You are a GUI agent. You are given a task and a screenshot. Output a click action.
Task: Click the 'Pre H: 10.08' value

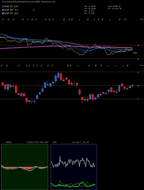click(90, 9)
